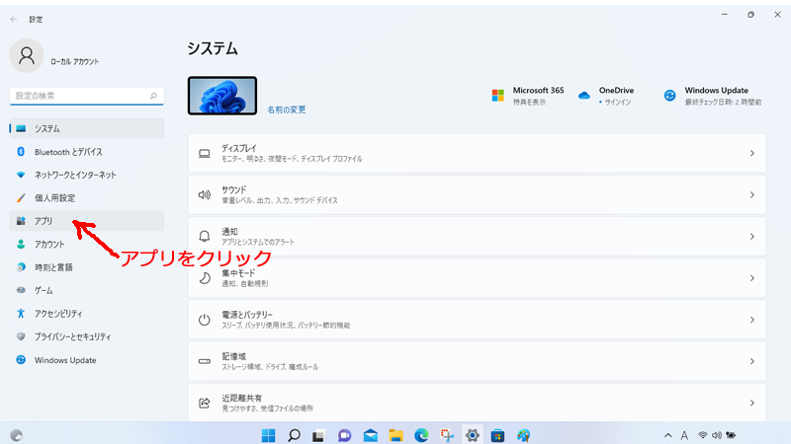Expand the ディスプレイ settings row chevron
The image size is (791, 444).
[751, 154]
